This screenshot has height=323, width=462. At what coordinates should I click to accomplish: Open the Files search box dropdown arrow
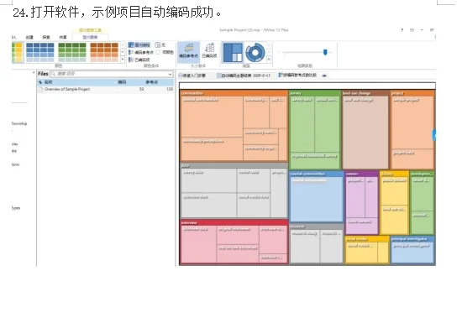(170, 74)
